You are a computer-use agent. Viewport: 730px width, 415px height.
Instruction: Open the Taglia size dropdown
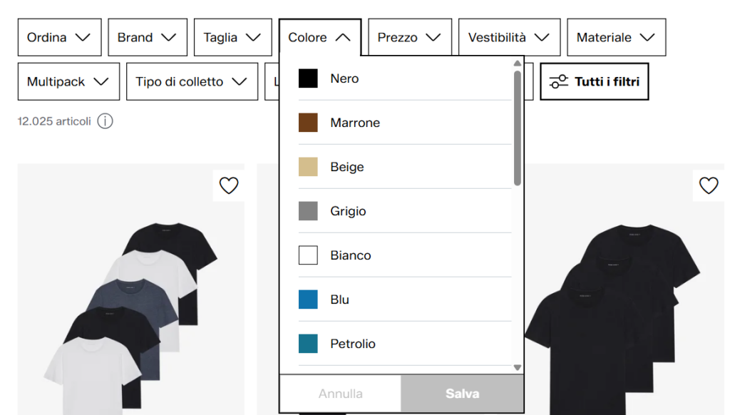(x=233, y=37)
